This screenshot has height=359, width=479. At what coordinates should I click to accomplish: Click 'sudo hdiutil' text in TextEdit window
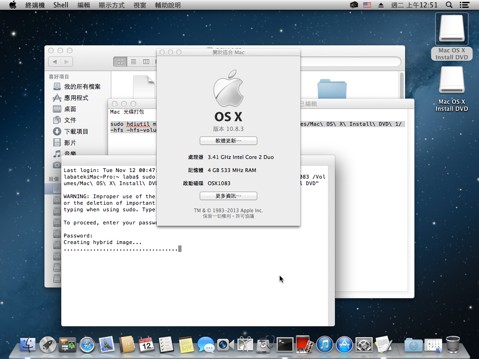point(130,124)
